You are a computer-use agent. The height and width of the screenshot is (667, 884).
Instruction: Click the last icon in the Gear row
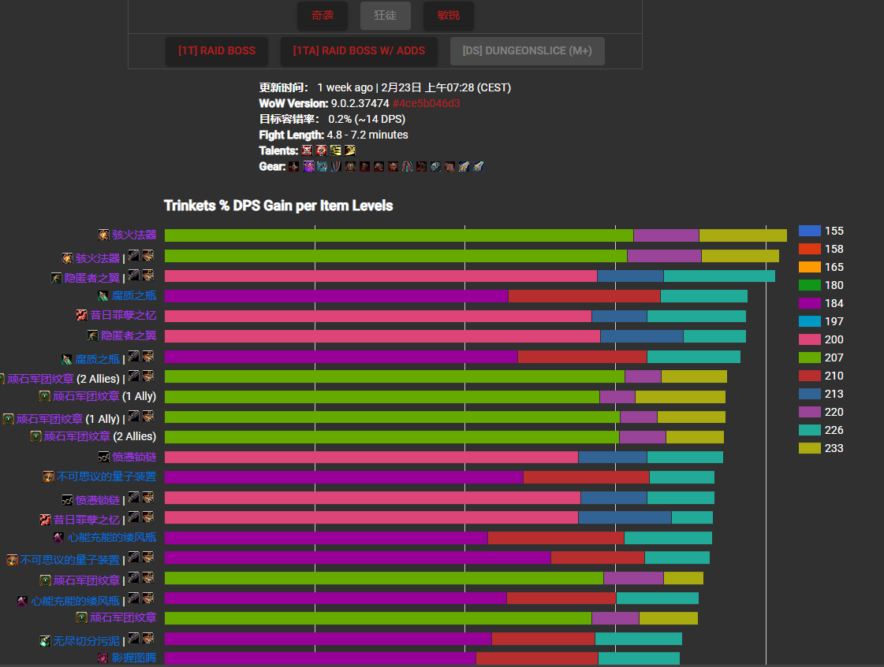(x=478, y=166)
